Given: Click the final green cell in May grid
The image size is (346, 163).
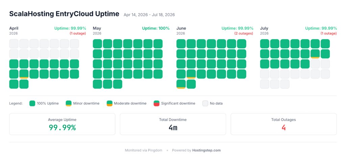Looking at the screenshot, I should 118,84.
